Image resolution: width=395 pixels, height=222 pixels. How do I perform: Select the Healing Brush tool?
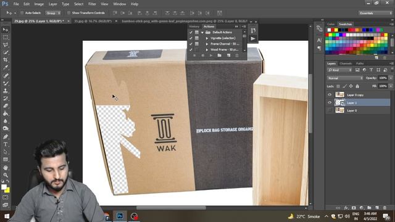click(6, 75)
